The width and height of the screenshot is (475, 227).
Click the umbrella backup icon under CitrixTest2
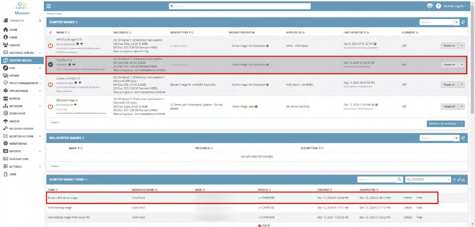point(74,65)
